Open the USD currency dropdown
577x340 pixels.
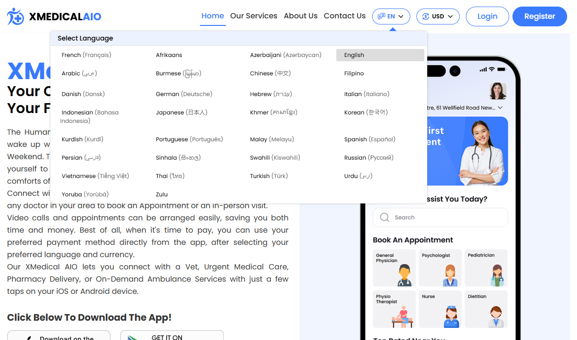(438, 16)
